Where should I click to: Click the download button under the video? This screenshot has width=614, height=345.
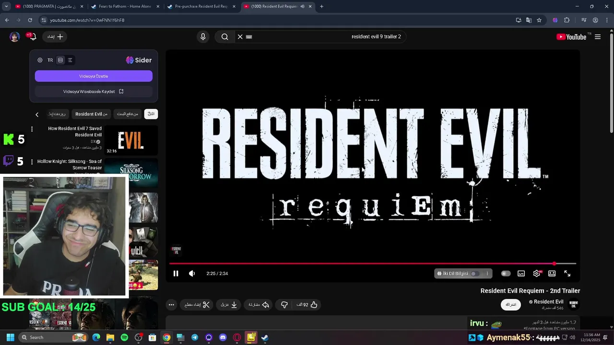[229, 305]
